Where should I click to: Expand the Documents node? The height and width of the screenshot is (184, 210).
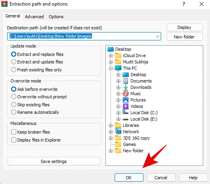click(x=118, y=81)
